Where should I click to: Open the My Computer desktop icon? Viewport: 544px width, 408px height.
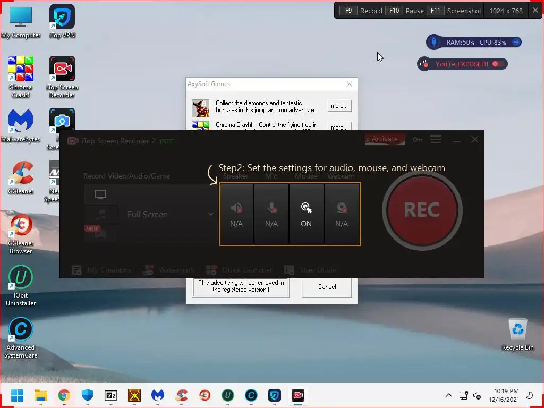coord(21,22)
